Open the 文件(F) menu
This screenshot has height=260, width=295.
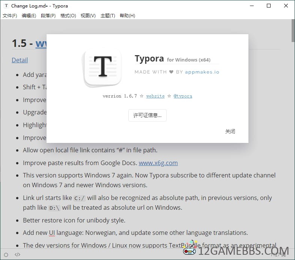tap(10, 16)
